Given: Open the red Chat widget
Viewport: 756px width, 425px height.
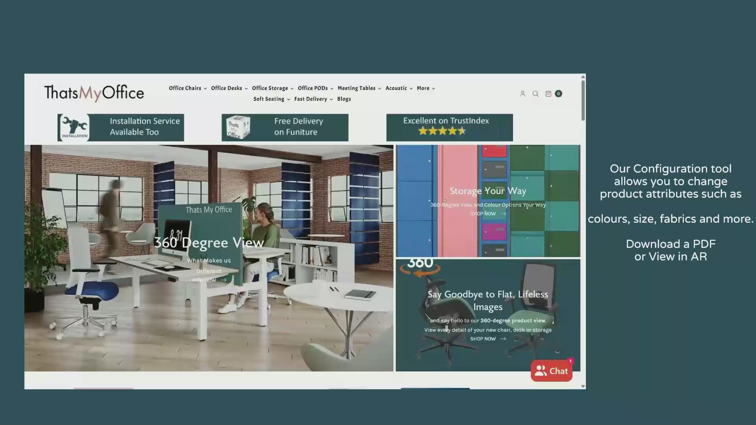Looking at the screenshot, I should coord(551,371).
